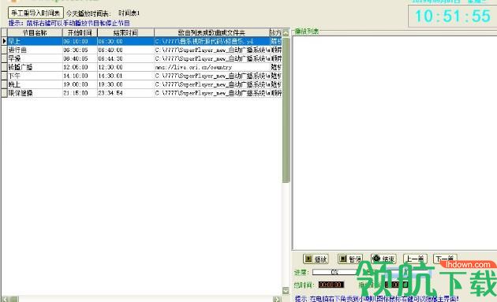Stop playback with the 结束 button
Image resolution: width=497 pixels, height=302 pixels.
tap(383, 259)
